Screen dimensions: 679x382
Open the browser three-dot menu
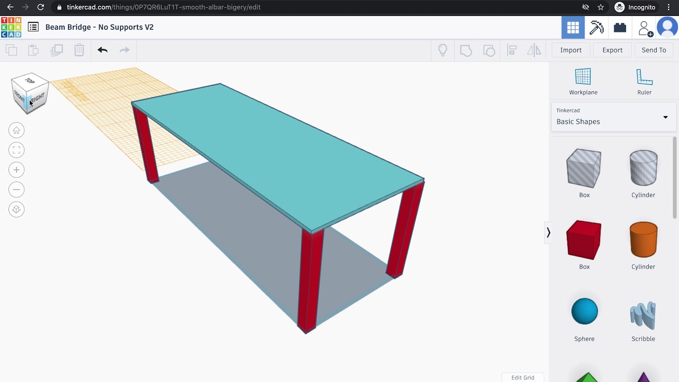click(669, 7)
